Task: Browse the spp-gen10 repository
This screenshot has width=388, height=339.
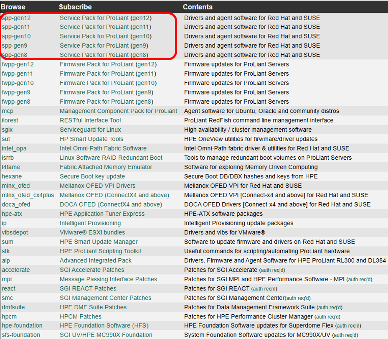Action: click(16, 36)
